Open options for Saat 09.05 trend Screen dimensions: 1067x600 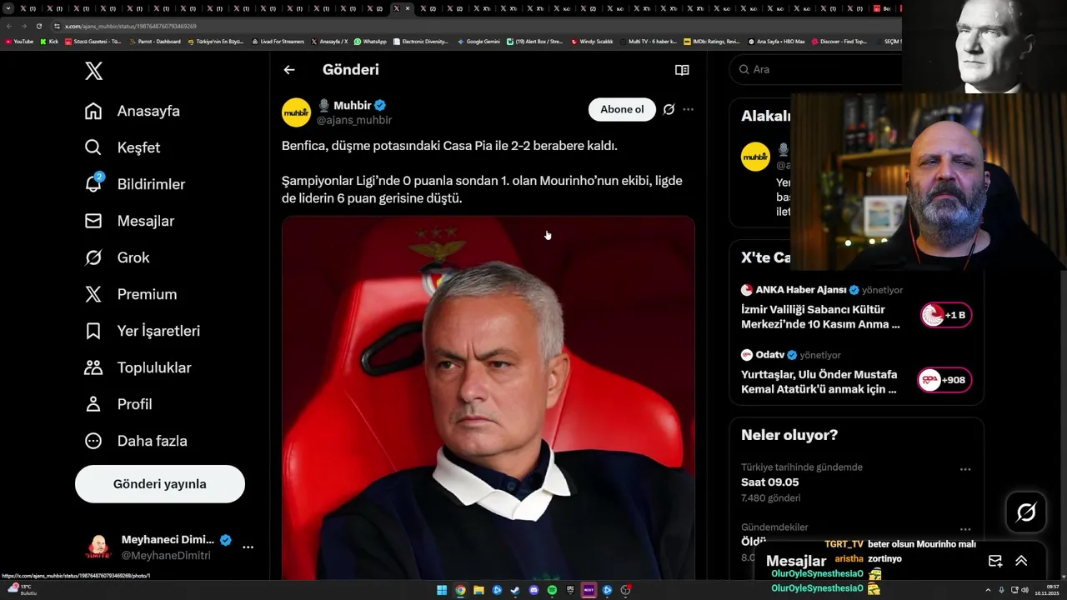[965, 469]
